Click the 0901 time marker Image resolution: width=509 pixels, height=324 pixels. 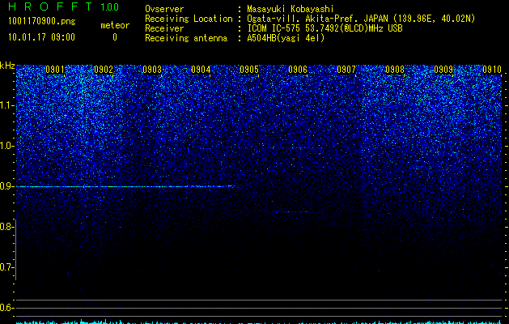coord(55,70)
